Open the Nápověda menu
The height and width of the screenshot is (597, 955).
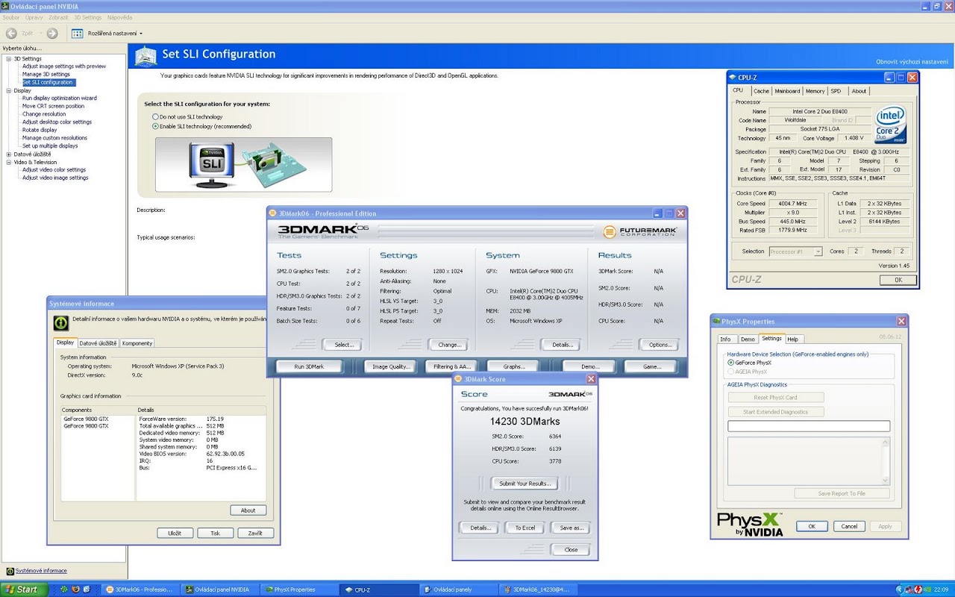[119, 17]
